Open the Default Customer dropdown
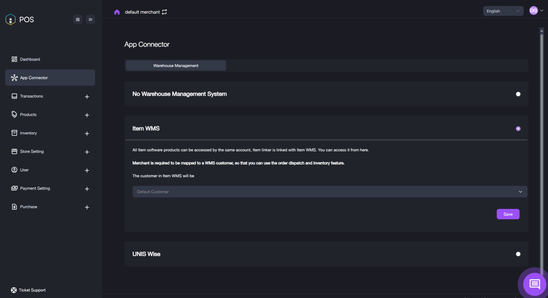 330,192
